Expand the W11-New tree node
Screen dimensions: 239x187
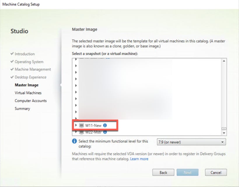(x=76, y=125)
